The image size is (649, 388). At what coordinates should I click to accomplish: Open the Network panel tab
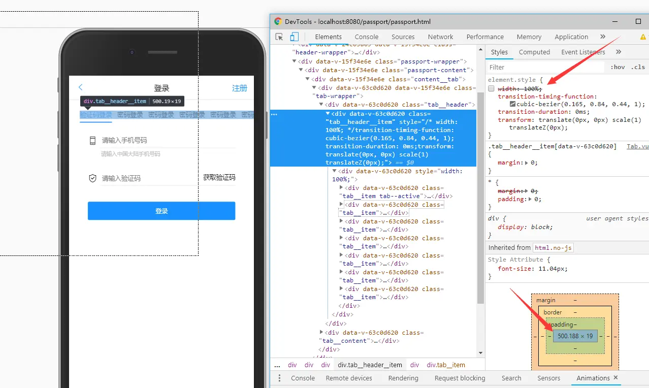click(x=440, y=37)
